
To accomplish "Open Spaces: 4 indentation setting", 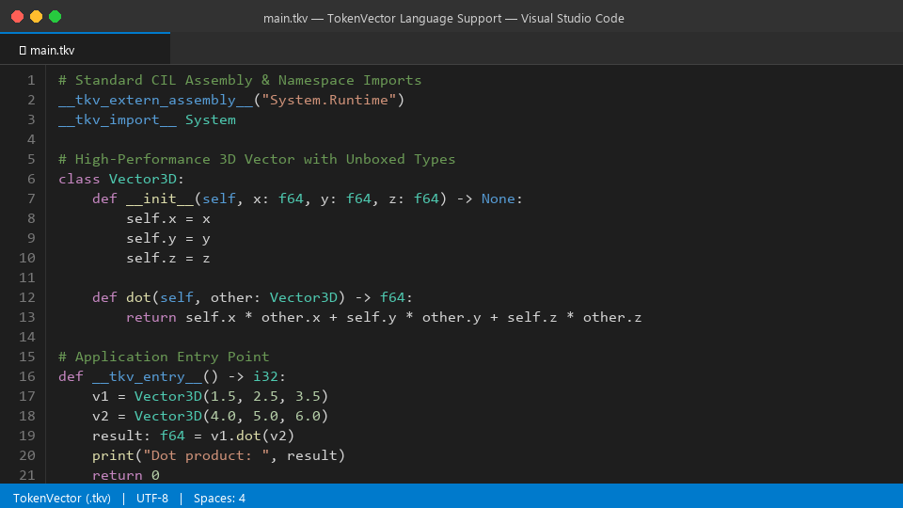I will pyautogui.click(x=219, y=498).
